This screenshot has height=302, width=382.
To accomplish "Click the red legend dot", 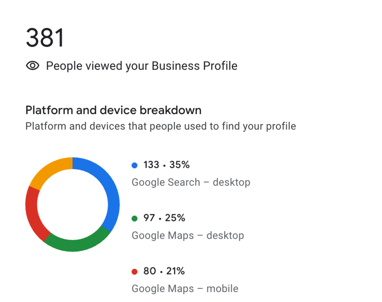I will click(x=135, y=272).
